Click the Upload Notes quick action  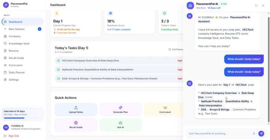click(76, 110)
